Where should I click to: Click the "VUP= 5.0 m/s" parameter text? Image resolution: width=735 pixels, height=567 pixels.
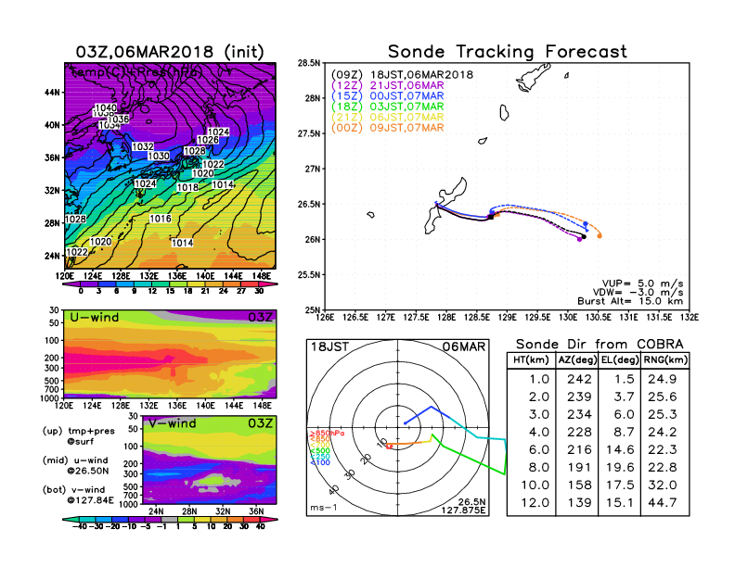click(642, 283)
